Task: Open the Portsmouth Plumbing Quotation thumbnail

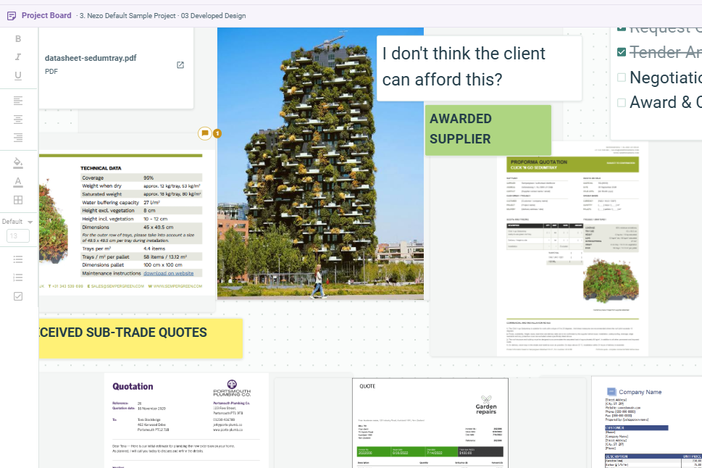Action: pos(186,420)
